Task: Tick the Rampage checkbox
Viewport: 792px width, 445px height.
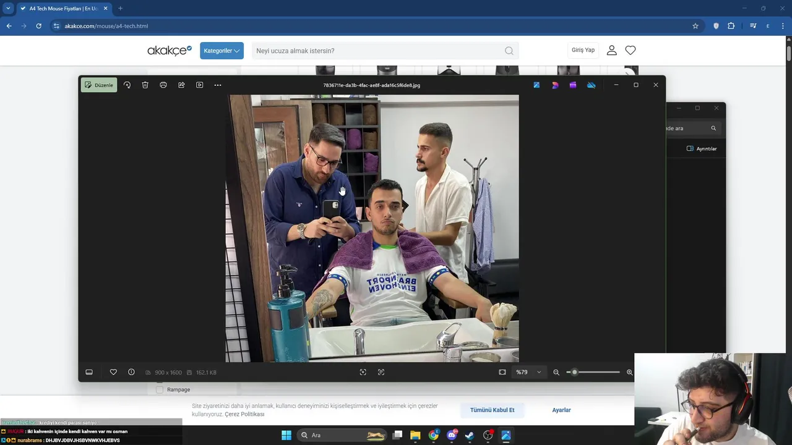Action: tap(160, 389)
